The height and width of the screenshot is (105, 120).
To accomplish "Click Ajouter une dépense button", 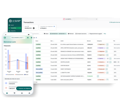I will point(24,88).
